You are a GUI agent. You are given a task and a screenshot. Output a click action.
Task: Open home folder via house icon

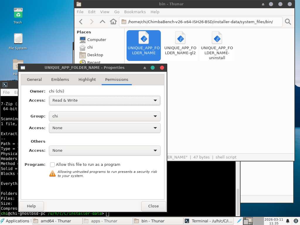click(x=113, y=22)
